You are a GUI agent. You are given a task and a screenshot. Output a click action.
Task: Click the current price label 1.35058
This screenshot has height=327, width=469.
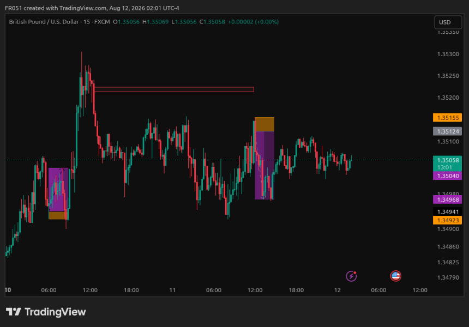[x=448, y=163]
